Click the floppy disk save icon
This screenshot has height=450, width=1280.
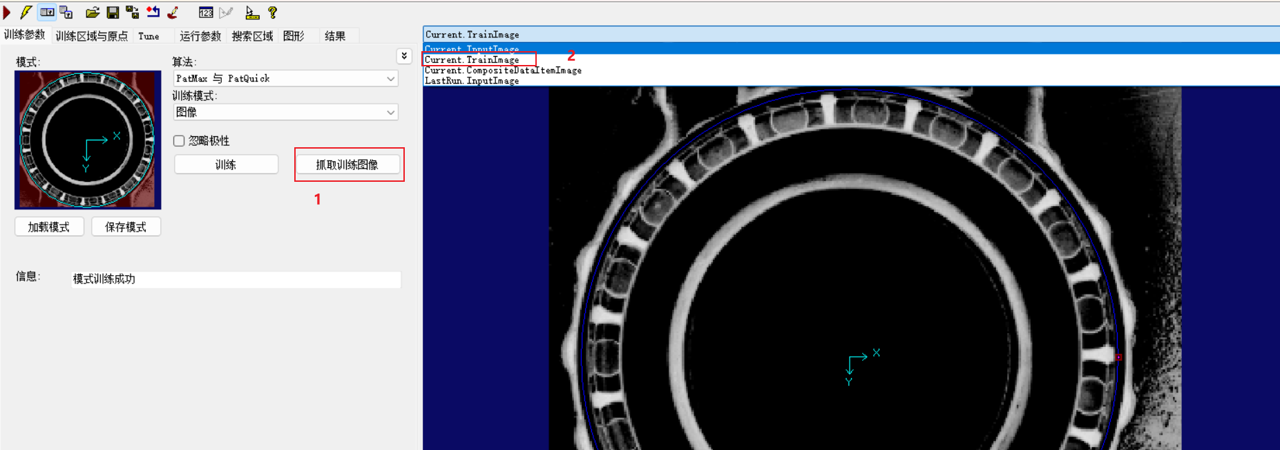click(x=113, y=12)
